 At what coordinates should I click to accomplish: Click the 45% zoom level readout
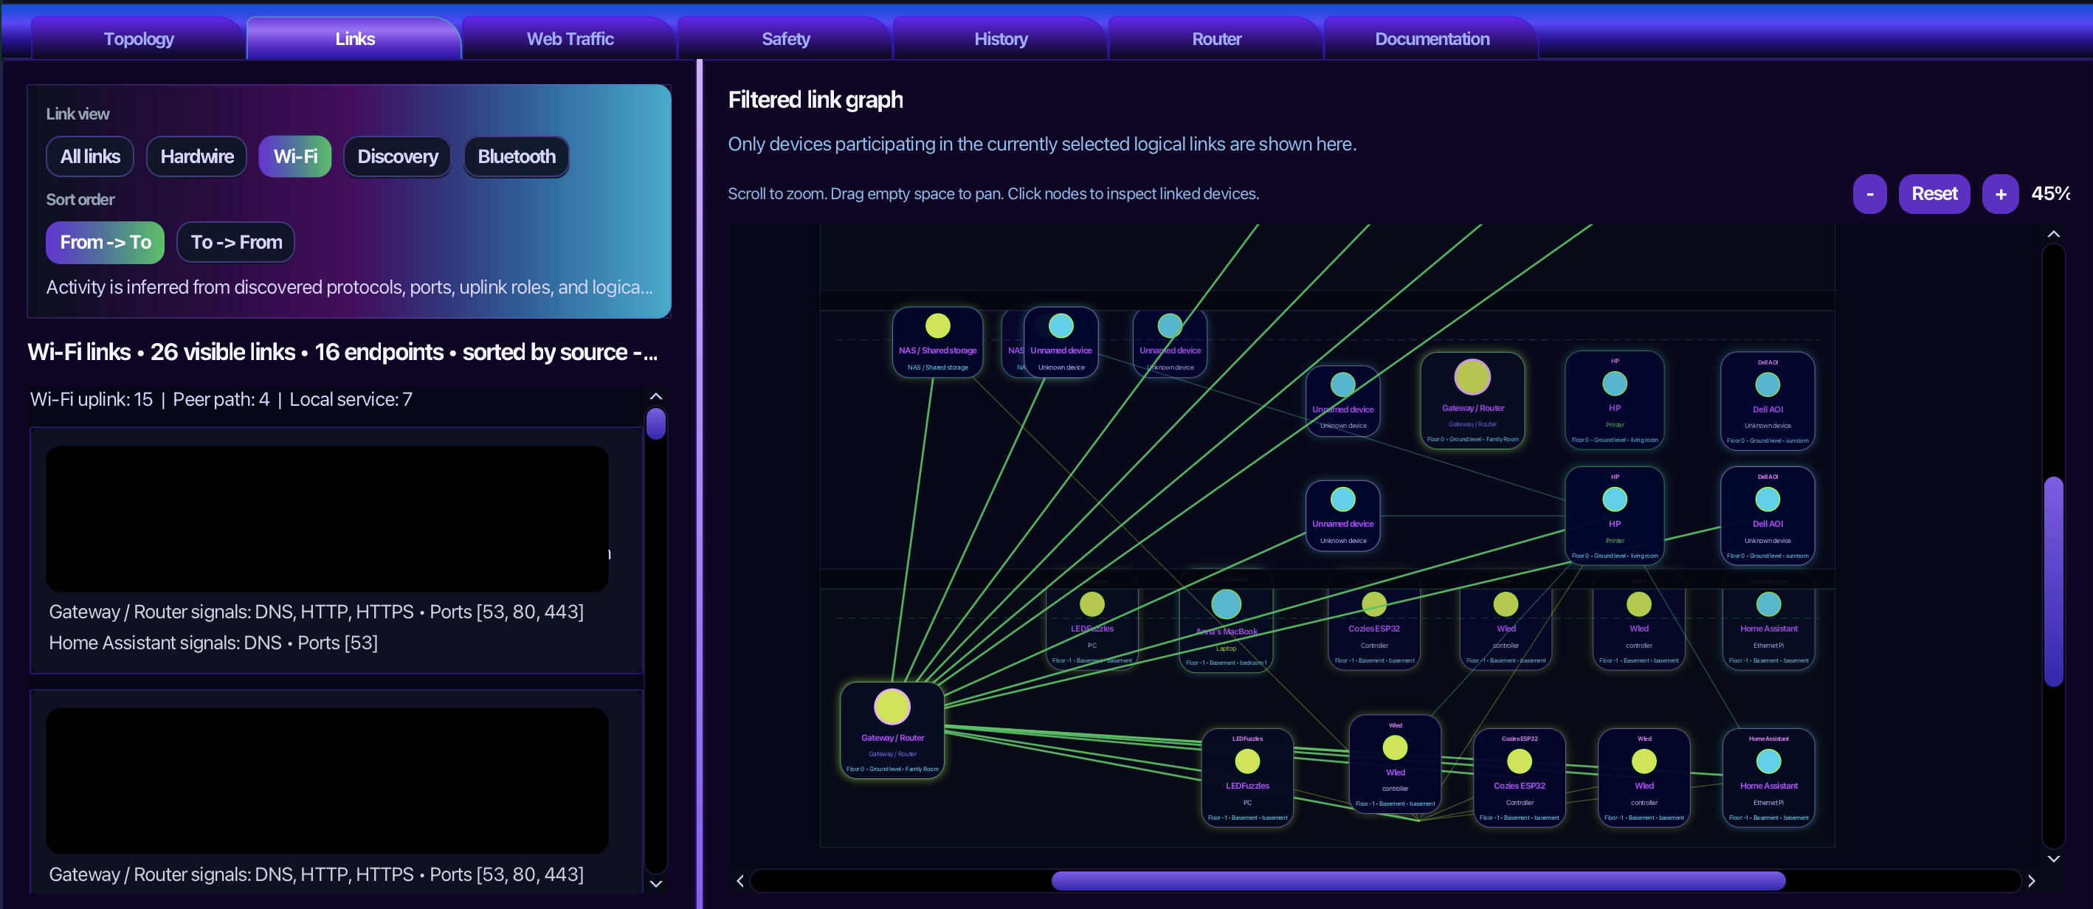coord(2050,193)
